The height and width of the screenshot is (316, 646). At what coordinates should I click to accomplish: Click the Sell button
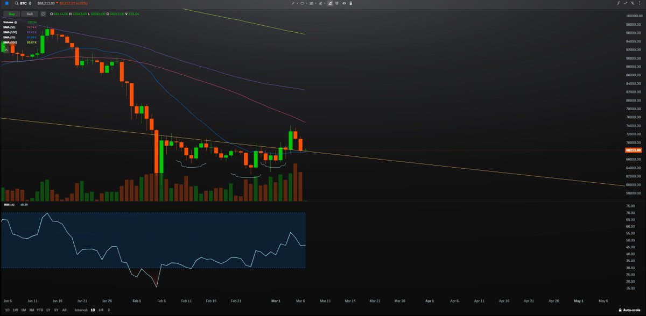point(29,14)
